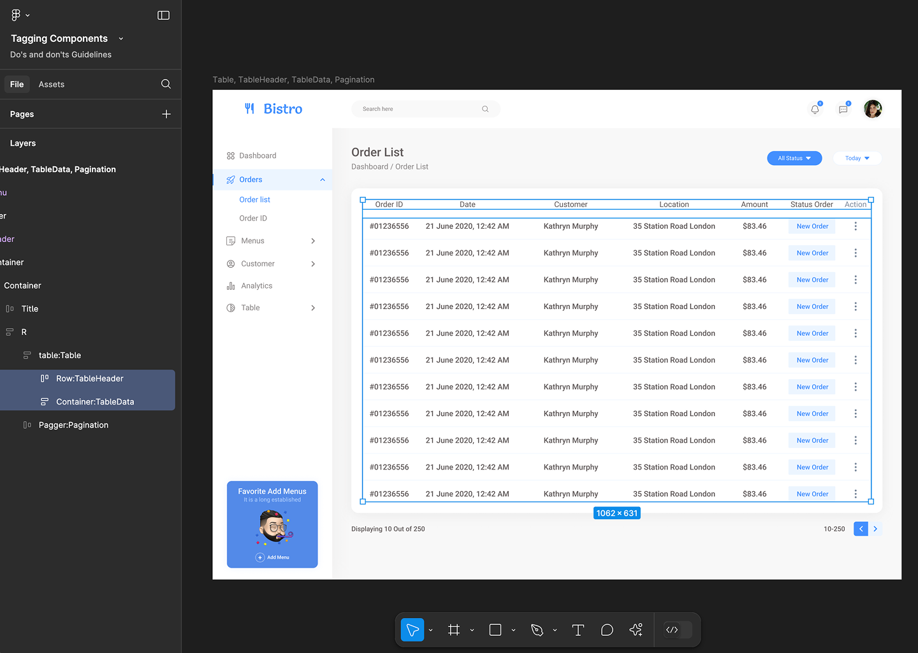Open the Actions sparkle tool
Viewport: 918px width, 653px height.
(x=636, y=630)
